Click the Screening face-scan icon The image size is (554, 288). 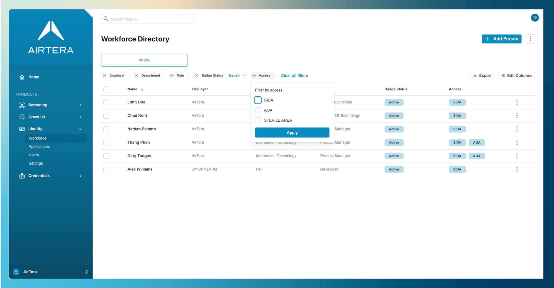[x=22, y=105]
